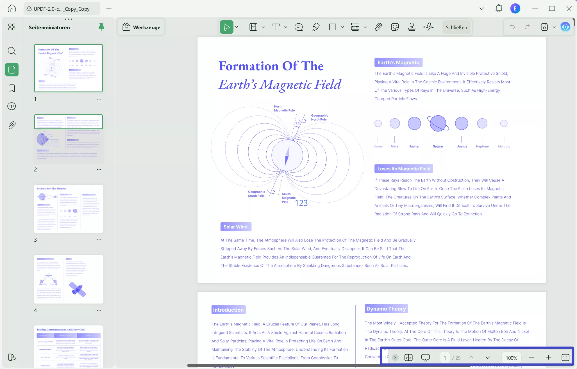Select the measurement ruler tool
The image size is (577, 369).
(355, 27)
